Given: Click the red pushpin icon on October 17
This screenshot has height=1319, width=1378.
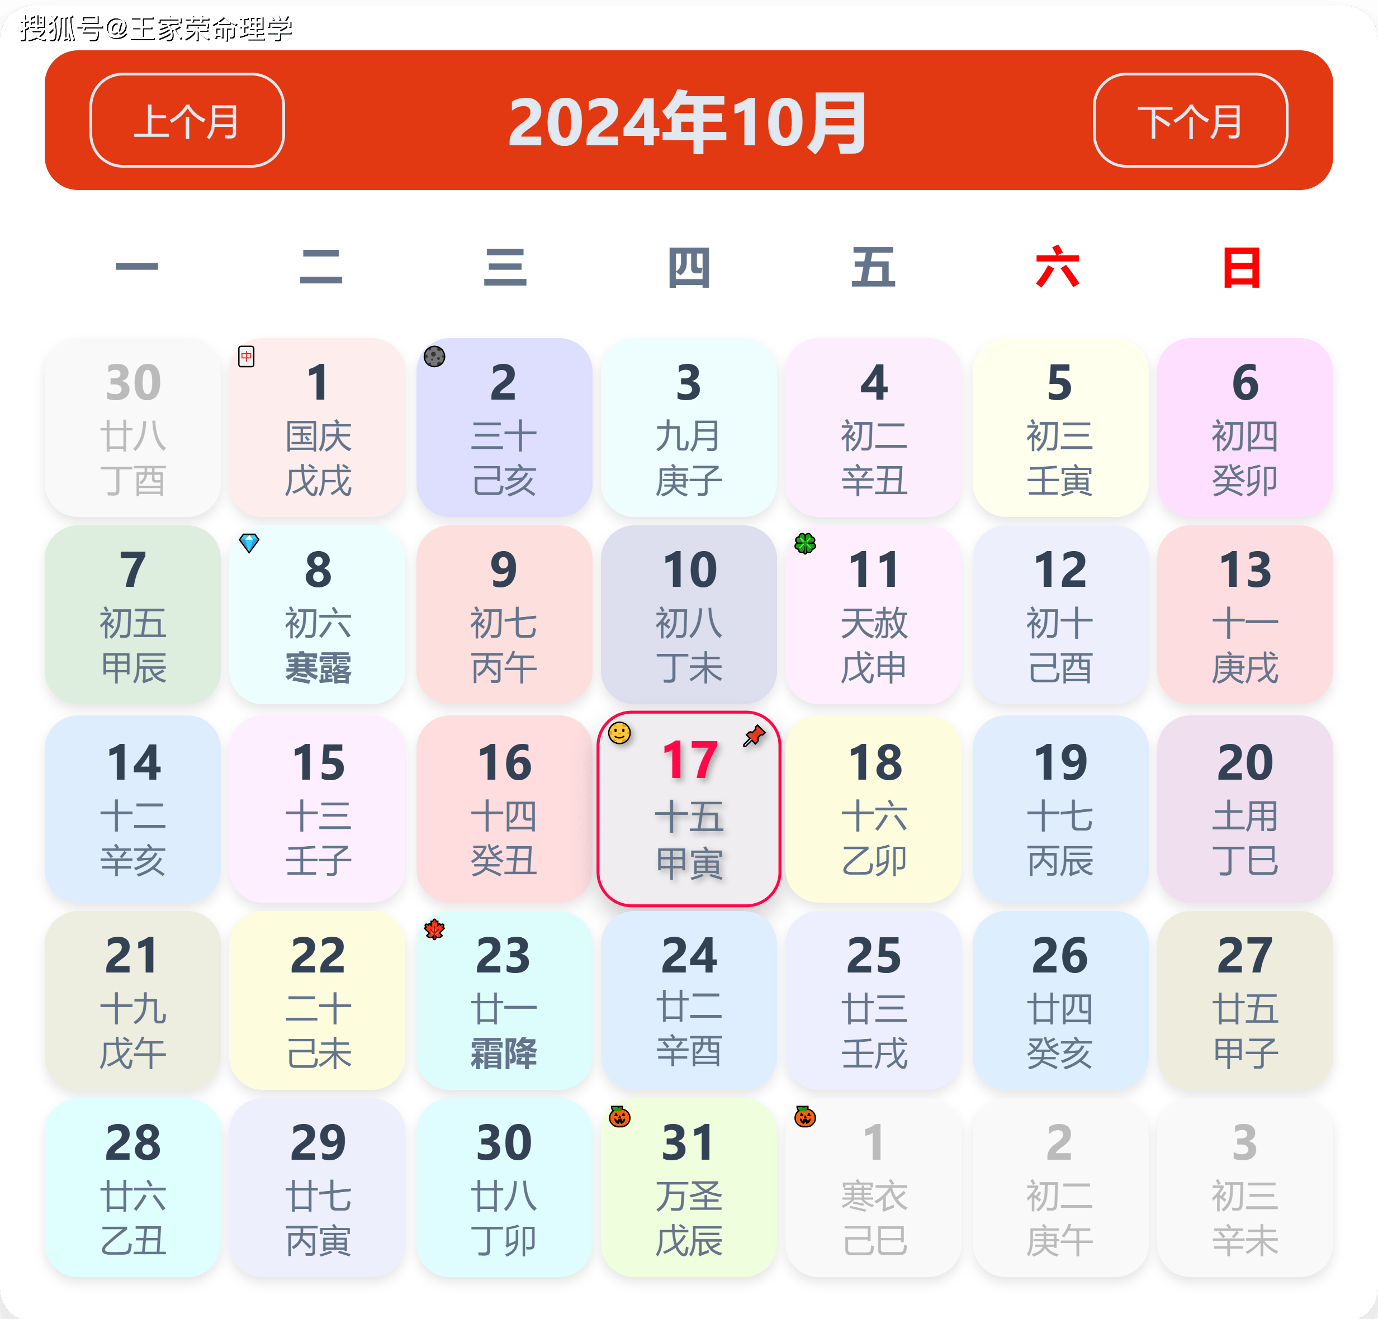Looking at the screenshot, I should (754, 736).
